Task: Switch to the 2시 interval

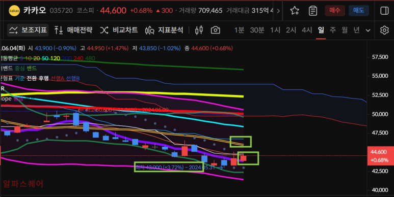Action: pyautogui.click(x=291, y=30)
